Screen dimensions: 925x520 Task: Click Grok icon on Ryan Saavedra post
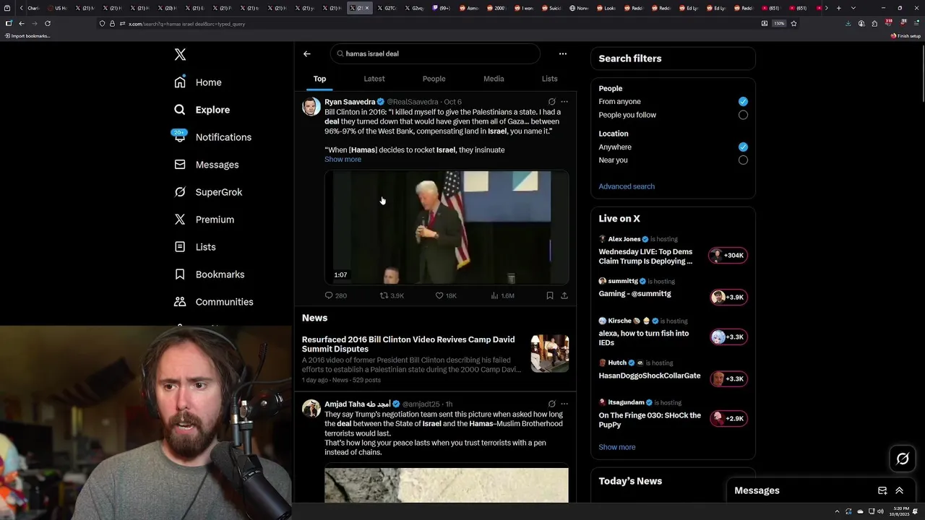tap(551, 102)
